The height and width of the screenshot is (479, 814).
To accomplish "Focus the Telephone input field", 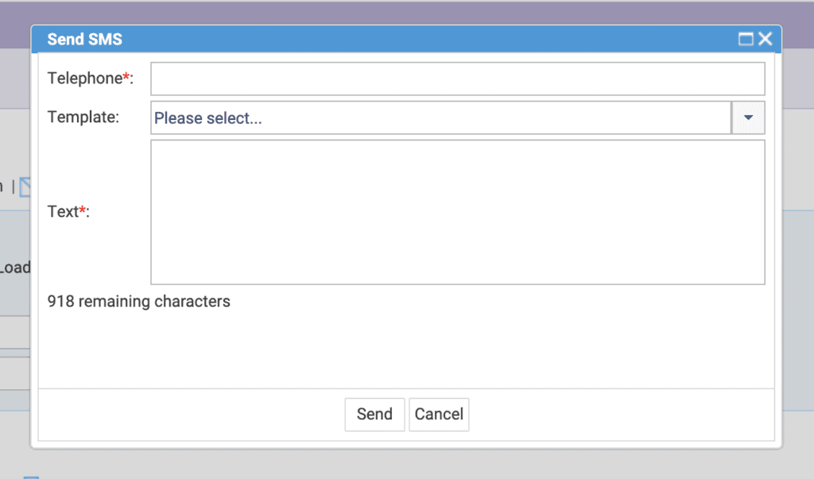I will point(457,79).
